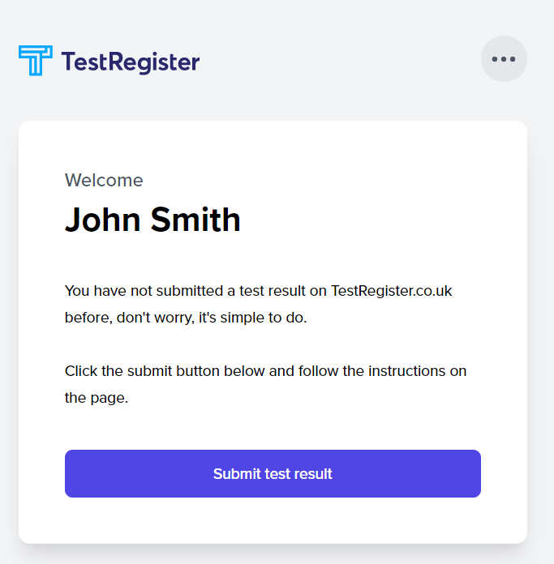Click the 'Click the submit button below' paragraph
The image size is (554, 564).
266,384
